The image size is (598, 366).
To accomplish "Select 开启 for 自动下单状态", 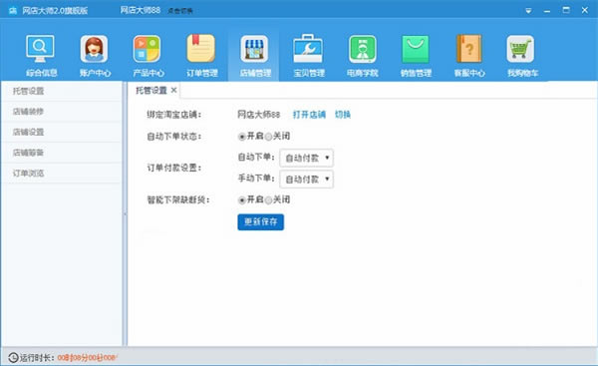I will pos(242,137).
